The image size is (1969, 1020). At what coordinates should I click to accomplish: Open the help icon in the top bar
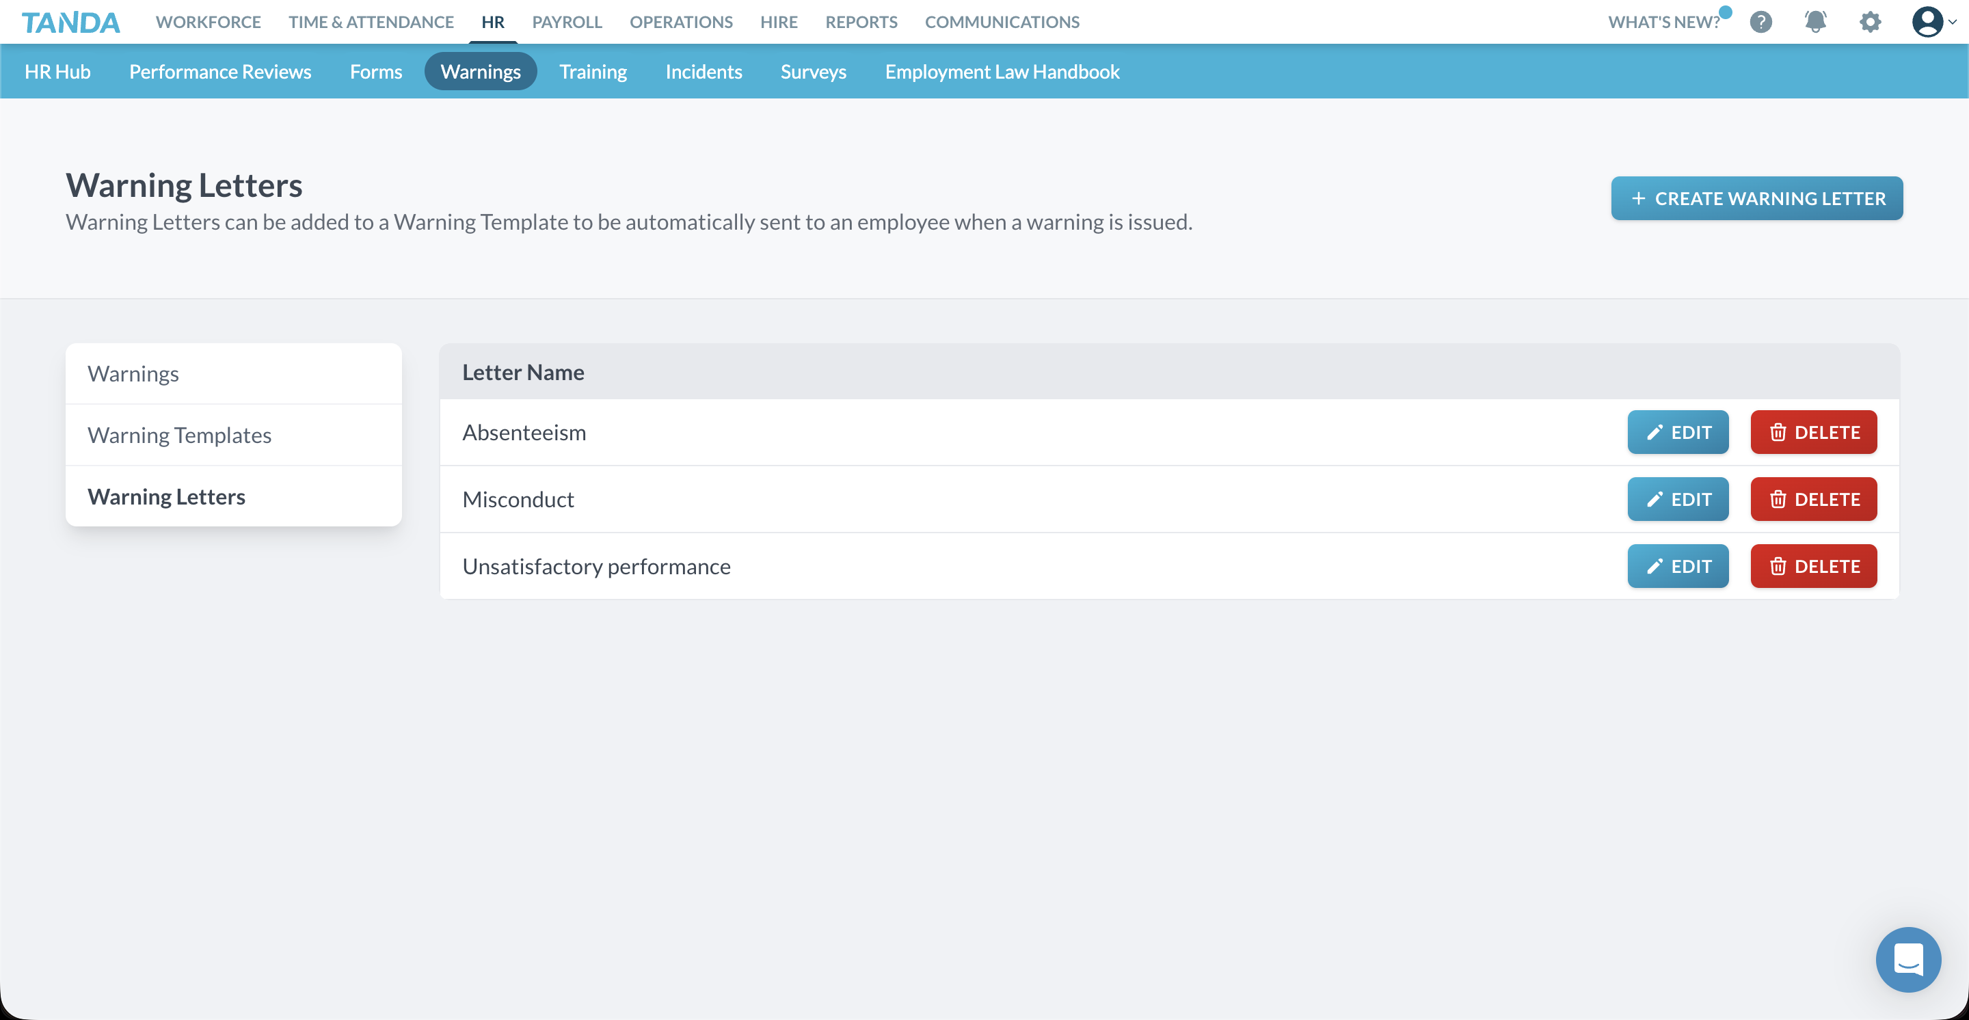point(1761,22)
